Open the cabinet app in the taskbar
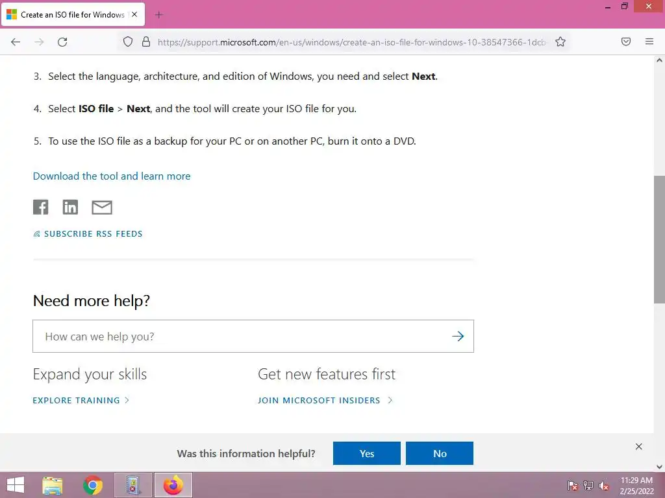Screen dimensions: 665x498 (x=133, y=485)
